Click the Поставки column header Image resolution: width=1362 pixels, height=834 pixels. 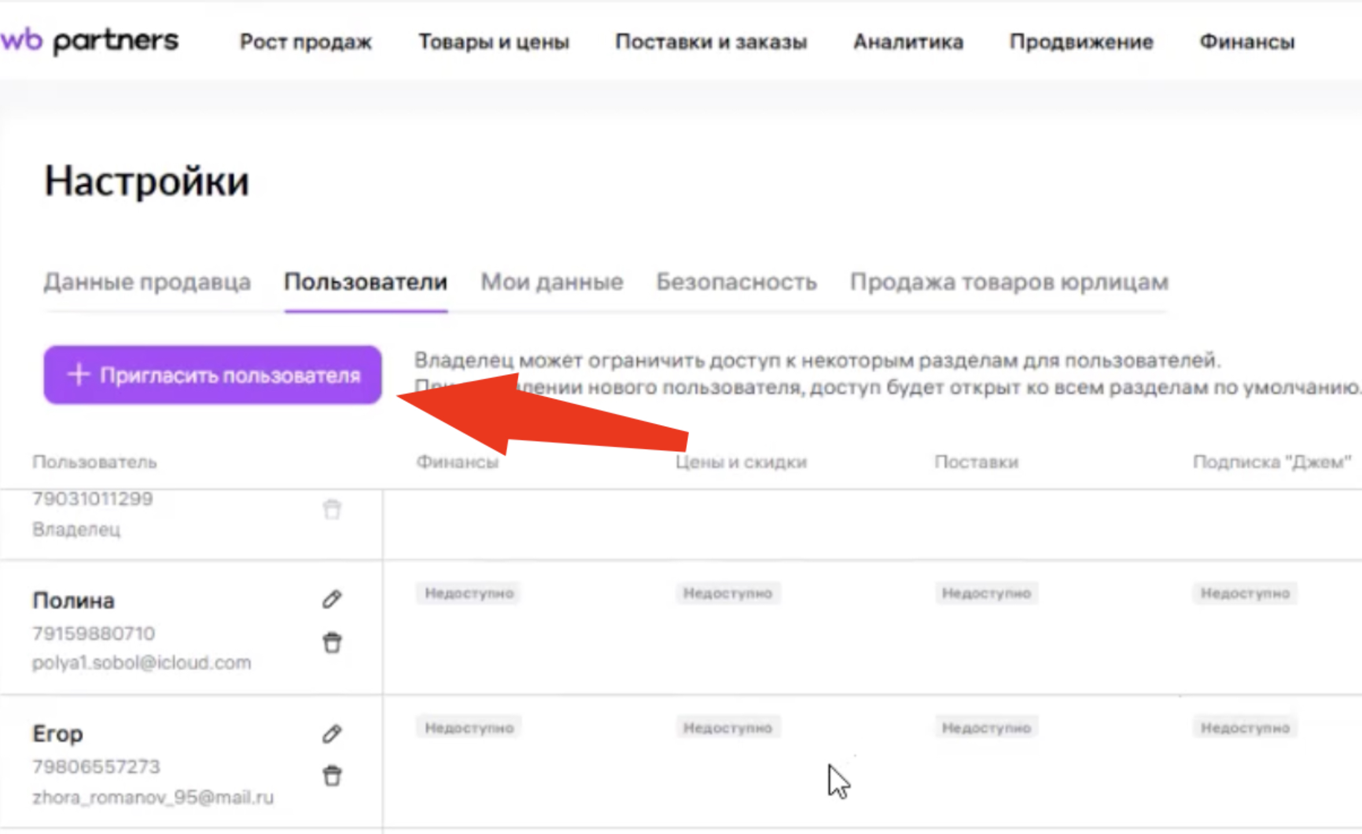pyautogui.click(x=977, y=462)
